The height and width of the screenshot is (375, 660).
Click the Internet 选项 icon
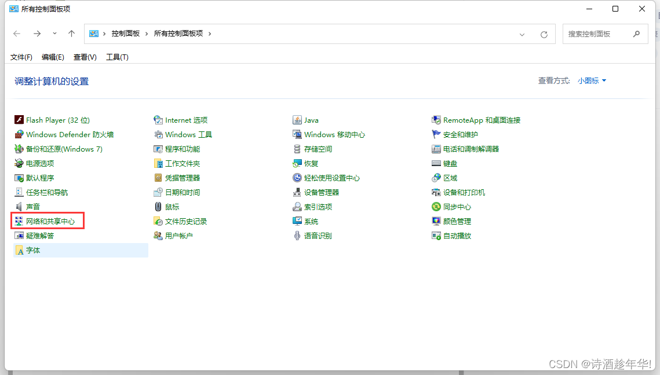coord(158,120)
